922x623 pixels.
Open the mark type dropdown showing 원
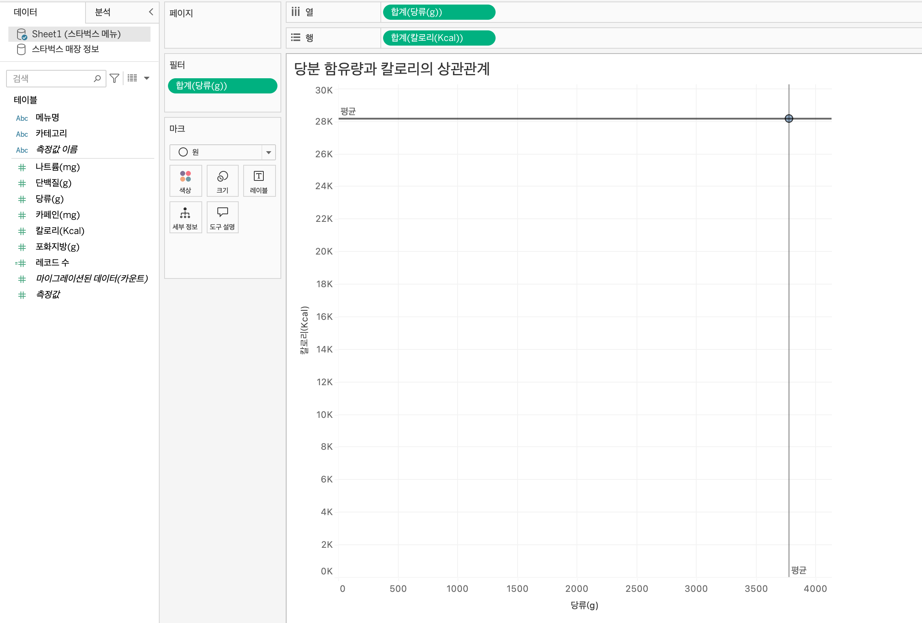click(x=222, y=152)
